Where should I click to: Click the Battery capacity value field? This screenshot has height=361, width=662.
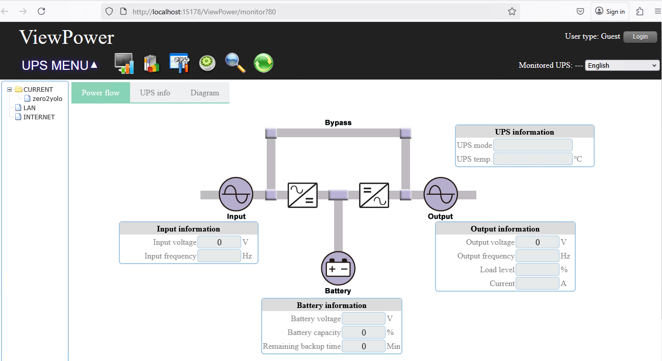coord(363,332)
